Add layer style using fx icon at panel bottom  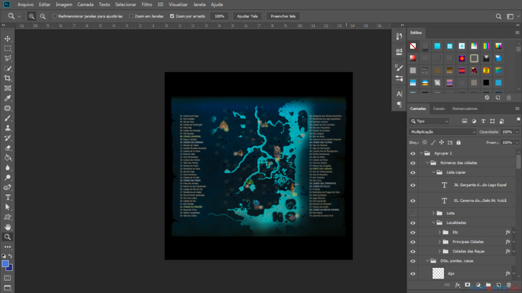tap(458, 285)
